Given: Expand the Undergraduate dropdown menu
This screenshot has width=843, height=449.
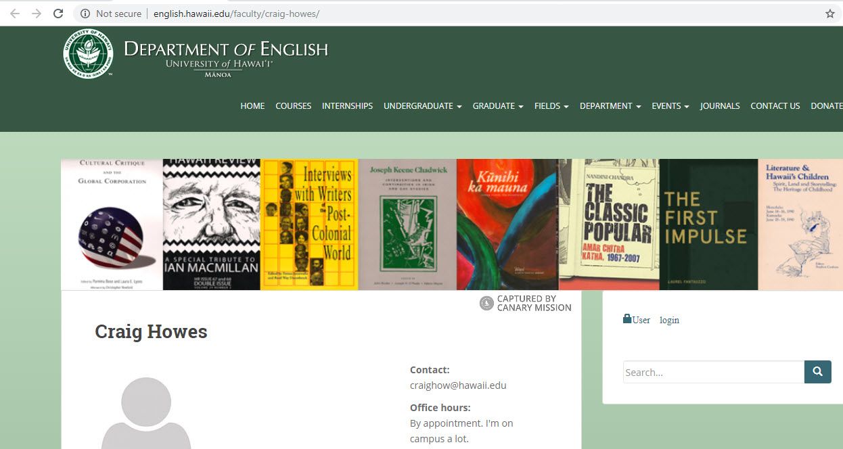Looking at the screenshot, I should click(422, 106).
